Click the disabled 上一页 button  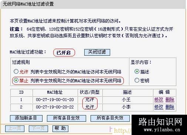(x=15, y=129)
